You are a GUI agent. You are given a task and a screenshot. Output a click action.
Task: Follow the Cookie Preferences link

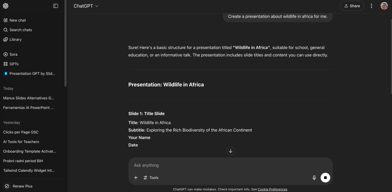(273, 189)
